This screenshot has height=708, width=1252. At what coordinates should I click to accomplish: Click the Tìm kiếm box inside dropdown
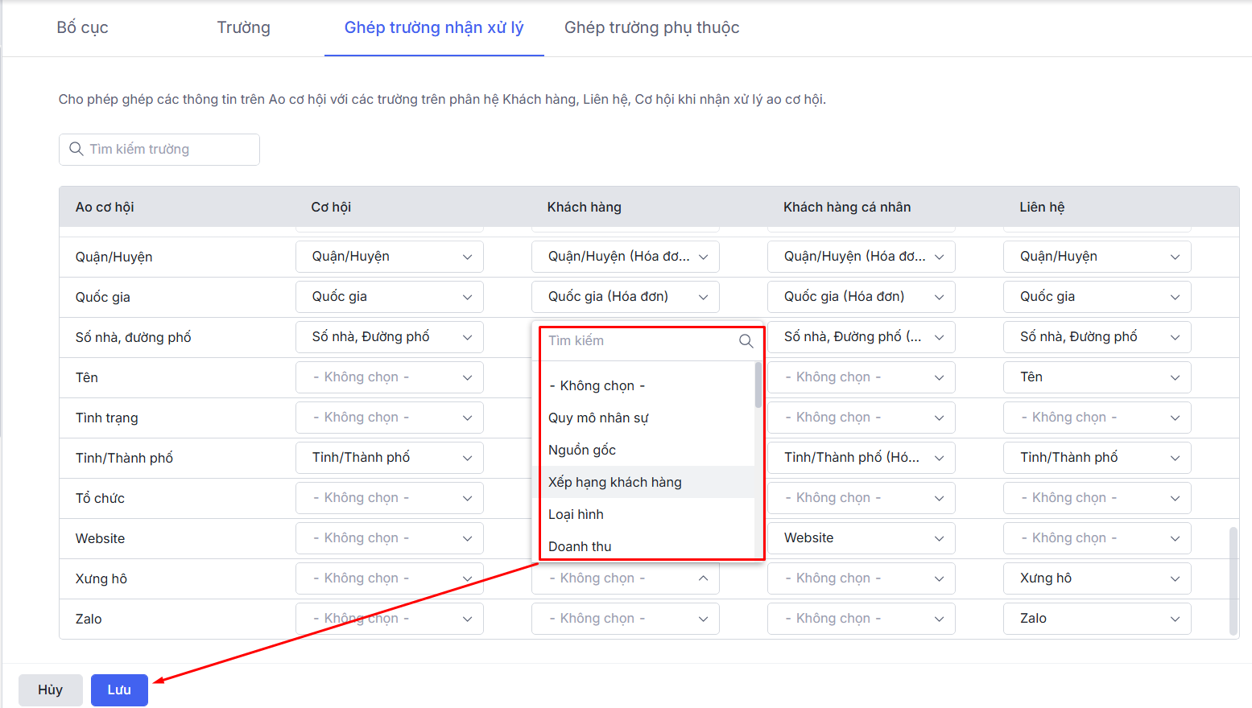(640, 341)
